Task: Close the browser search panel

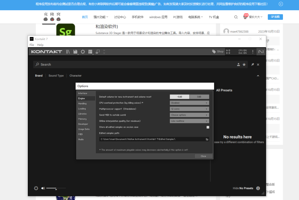Action: click(258, 65)
